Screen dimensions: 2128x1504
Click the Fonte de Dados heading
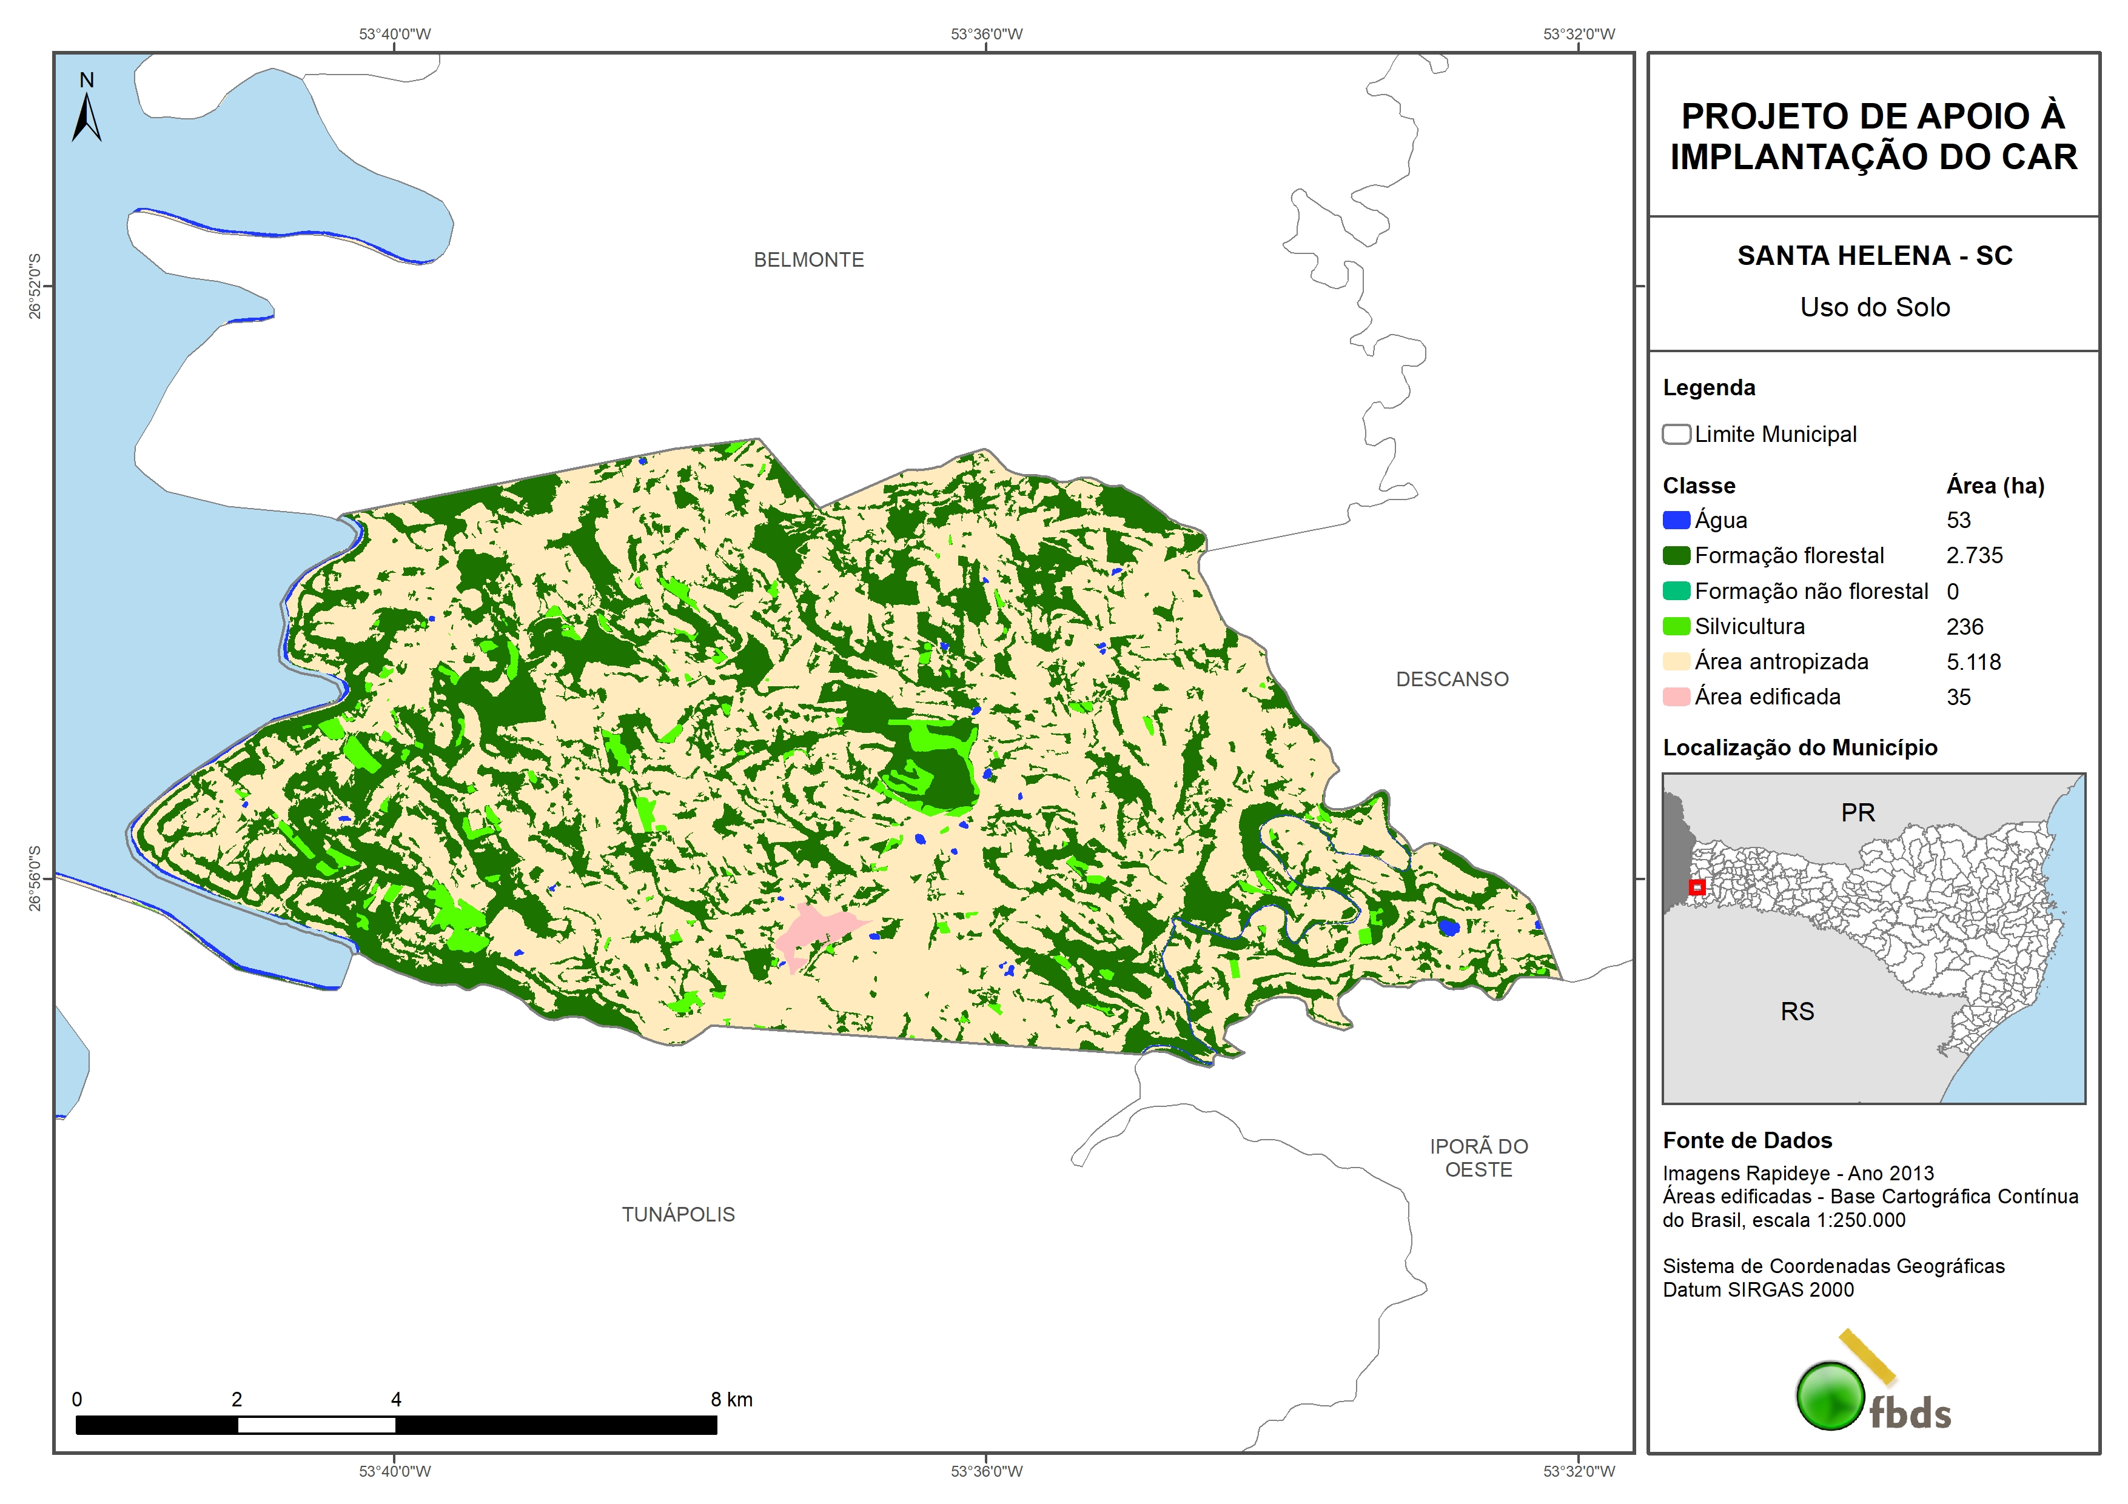click(1747, 1141)
